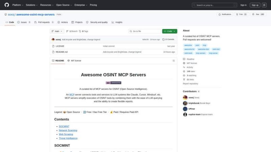The image size is (271, 152).
Task: Focus the Search or jump to field
Action: pyautogui.click(x=214, y=5)
